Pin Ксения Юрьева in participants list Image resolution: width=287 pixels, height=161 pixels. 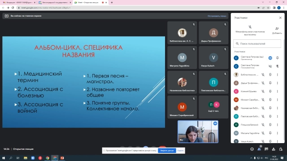[270, 91]
